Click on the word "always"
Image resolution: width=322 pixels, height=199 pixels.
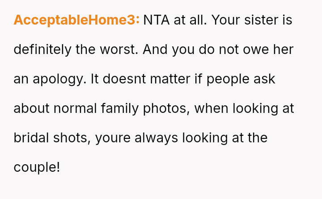pyautogui.click(x=155, y=138)
